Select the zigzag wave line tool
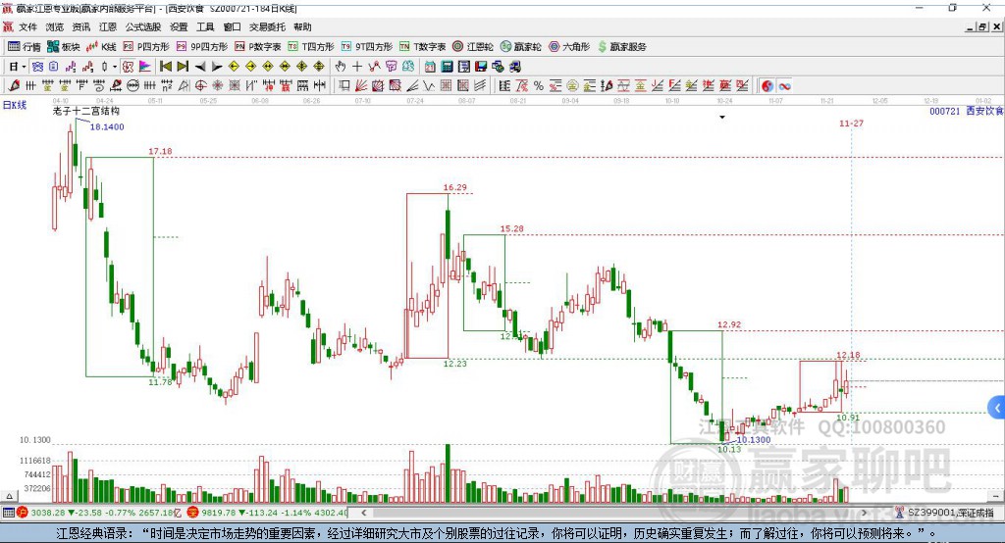Screen dimensions: 1005x543 point(429,86)
